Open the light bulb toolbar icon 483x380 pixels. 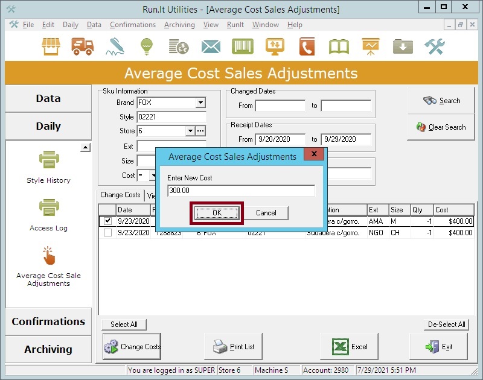(x=147, y=46)
